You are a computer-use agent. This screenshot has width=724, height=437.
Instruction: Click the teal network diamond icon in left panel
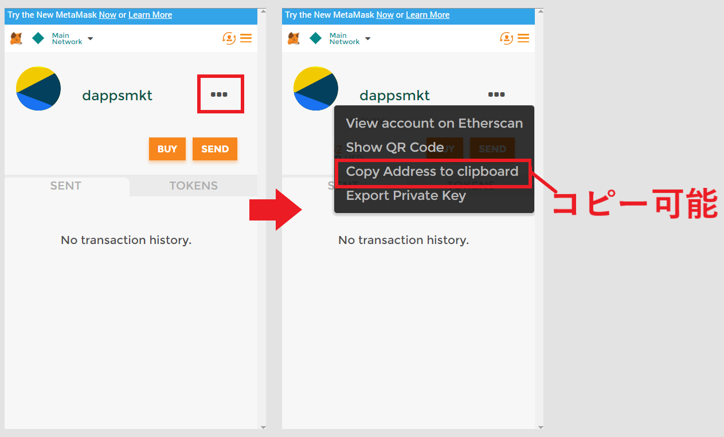point(38,38)
